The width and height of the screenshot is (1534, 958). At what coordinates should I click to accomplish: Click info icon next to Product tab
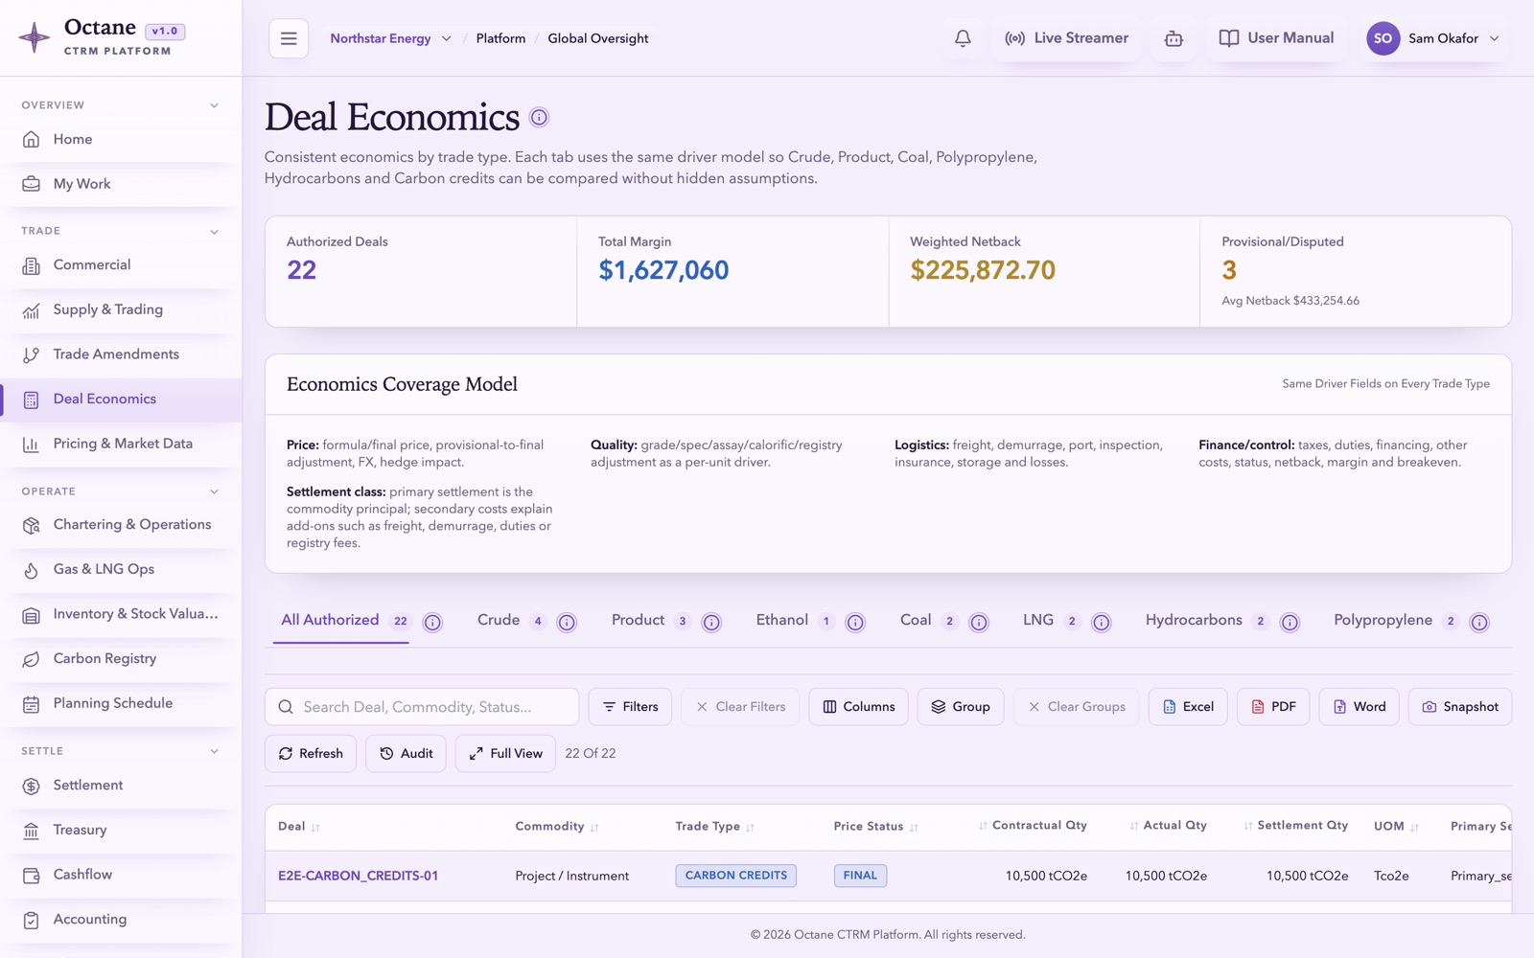[x=711, y=622]
